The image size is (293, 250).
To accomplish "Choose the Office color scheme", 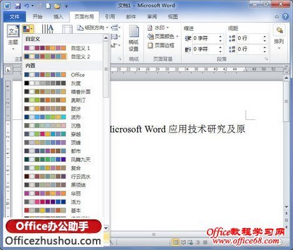I will (63, 74).
